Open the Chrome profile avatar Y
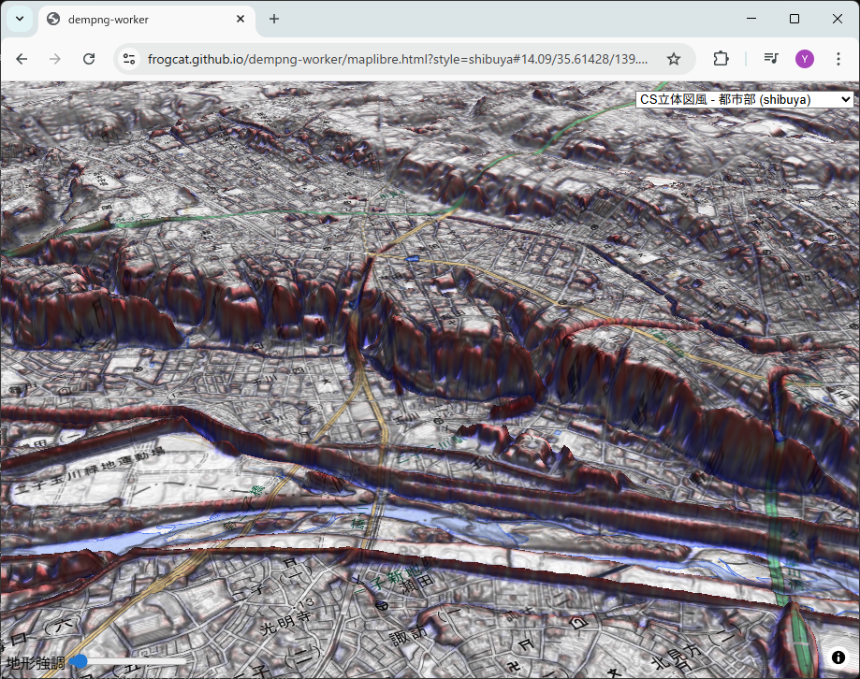The image size is (860, 679). [805, 59]
